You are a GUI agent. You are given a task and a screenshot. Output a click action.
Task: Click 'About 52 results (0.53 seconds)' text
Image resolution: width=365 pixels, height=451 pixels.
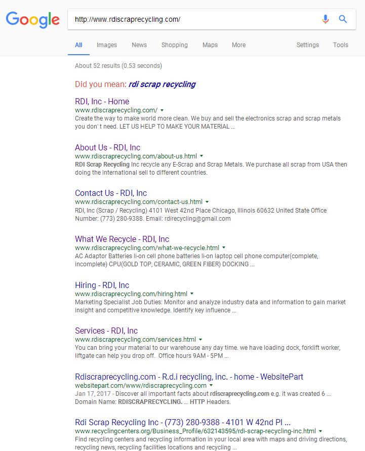118,66
